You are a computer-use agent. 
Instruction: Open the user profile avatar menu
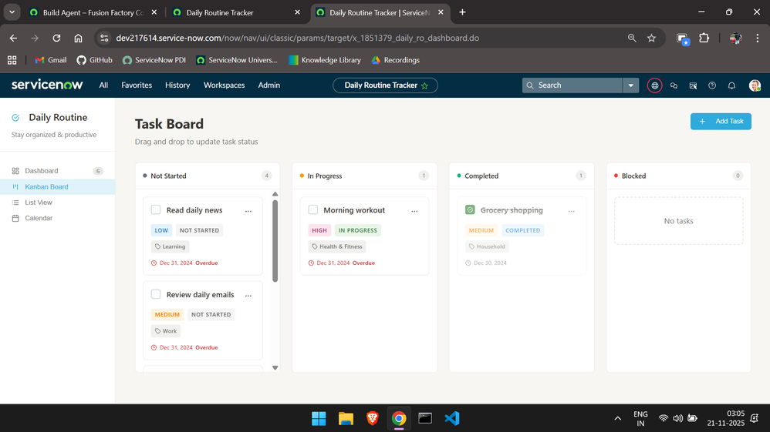755,85
